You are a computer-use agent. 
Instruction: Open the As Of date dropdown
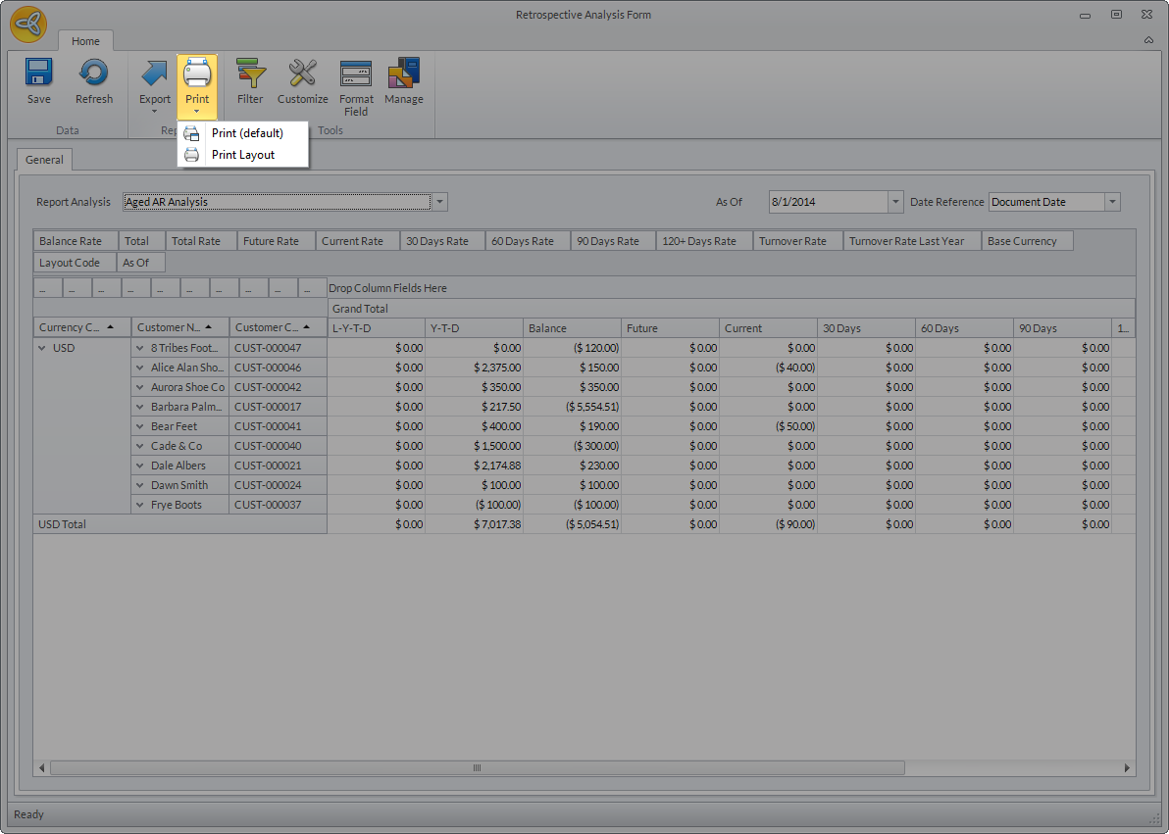coord(894,202)
